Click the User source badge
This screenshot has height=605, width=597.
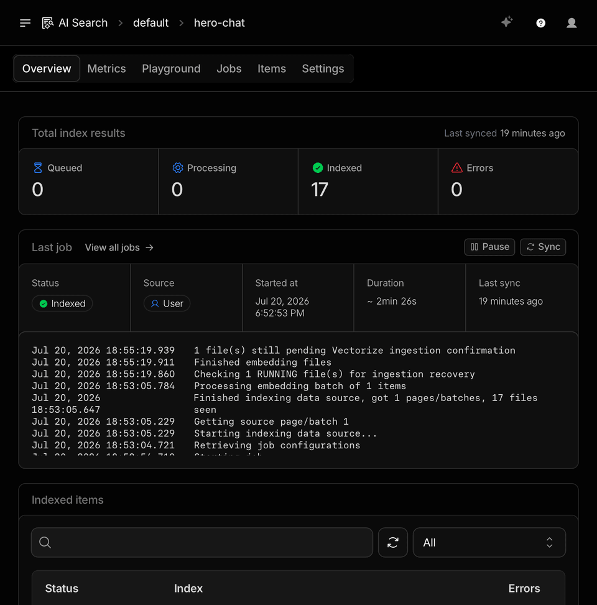pos(167,303)
